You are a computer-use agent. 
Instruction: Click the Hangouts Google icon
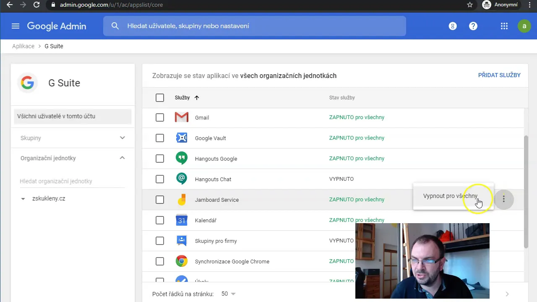[182, 159]
